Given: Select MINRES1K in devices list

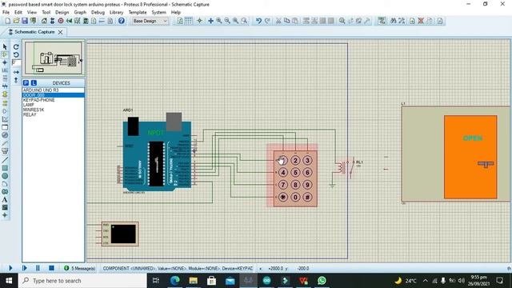Looking at the screenshot, I should tap(54, 110).
